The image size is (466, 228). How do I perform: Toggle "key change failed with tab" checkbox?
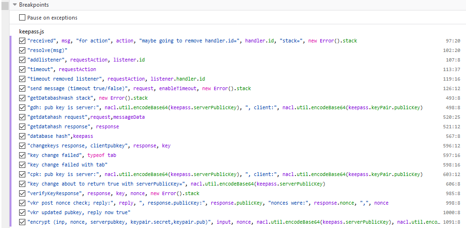(x=22, y=165)
